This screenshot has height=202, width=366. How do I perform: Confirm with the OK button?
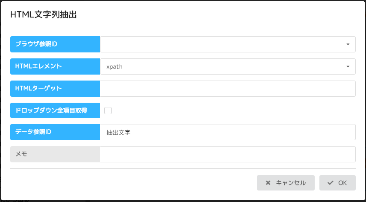337,183
